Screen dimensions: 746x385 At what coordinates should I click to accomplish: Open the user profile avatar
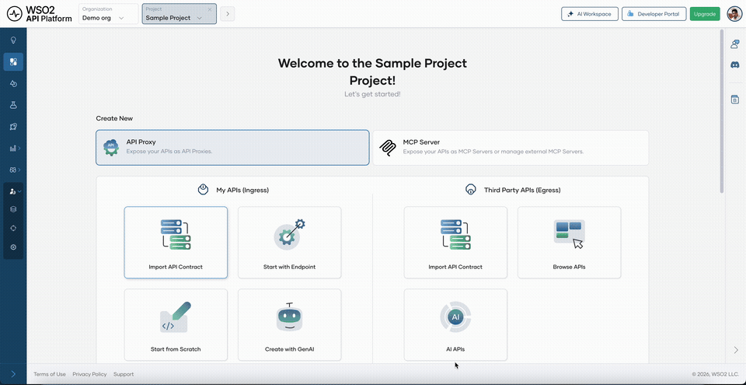point(733,14)
